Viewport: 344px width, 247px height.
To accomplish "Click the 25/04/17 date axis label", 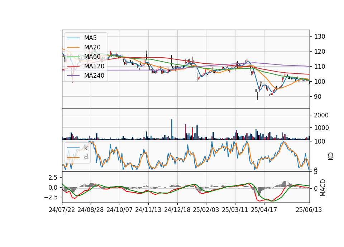I will click(264, 210).
